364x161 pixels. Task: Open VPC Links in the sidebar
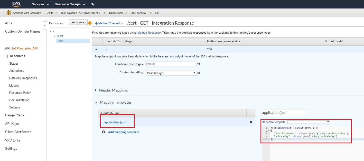tap(13, 140)
